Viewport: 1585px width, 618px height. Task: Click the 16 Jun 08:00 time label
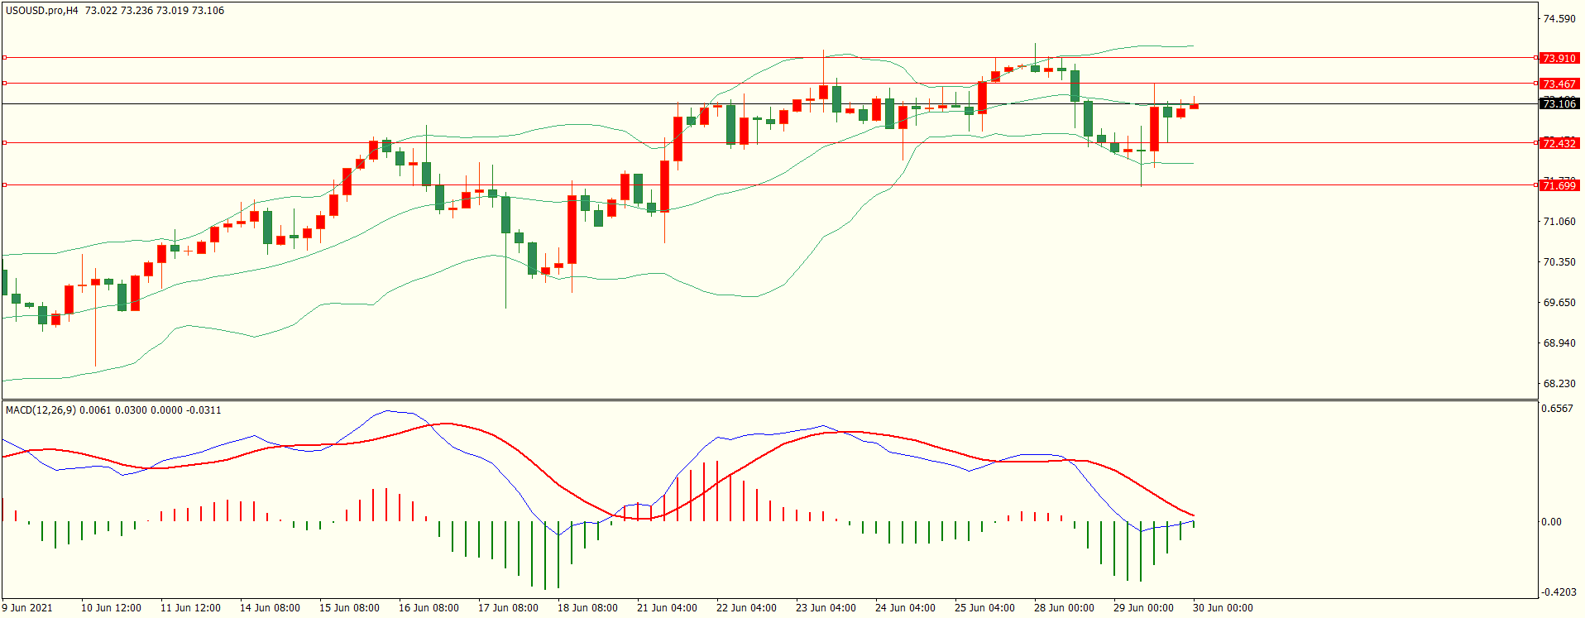pos(429,608)
